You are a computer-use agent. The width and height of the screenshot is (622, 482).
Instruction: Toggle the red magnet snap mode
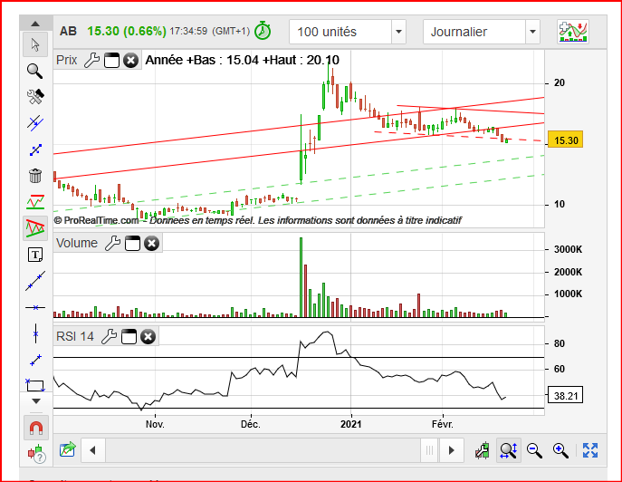(35, 427)
